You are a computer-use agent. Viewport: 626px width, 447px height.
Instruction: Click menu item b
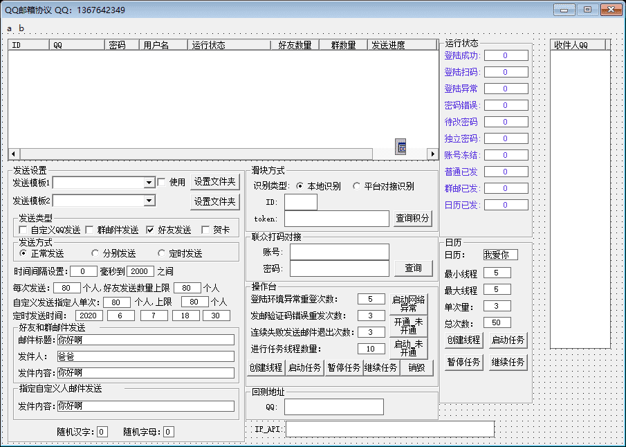(x=21, y=28)
